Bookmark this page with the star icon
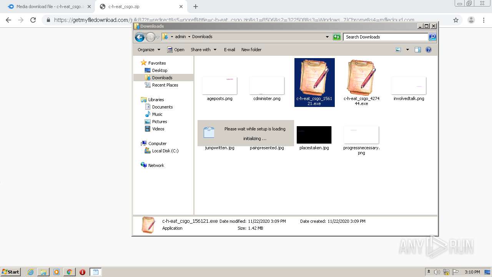 click(x=456, y=20)
